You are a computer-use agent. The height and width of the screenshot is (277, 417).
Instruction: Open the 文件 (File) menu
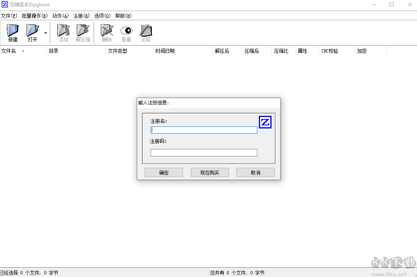(x=9, y=16)
